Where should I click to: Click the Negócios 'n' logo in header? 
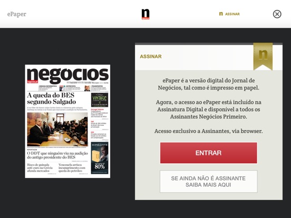click(x=145, y=14)
